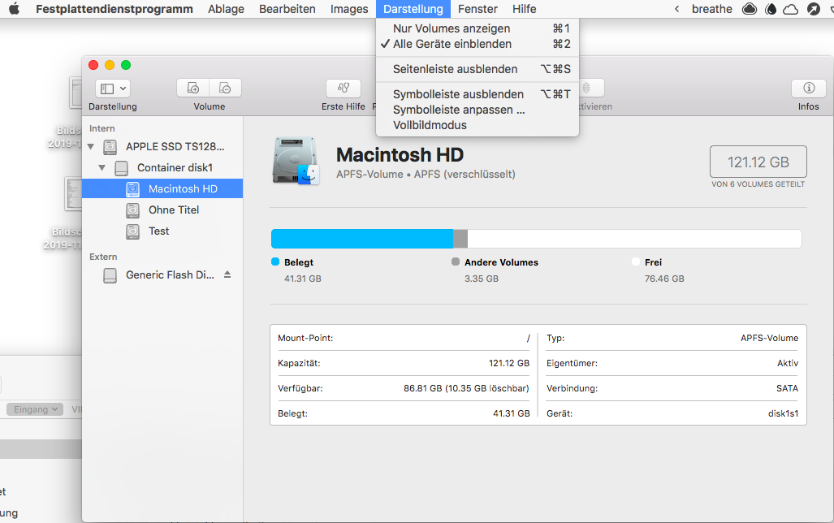Click the disk1s1 Gerät value
The image size is (834, 523).
point(783,413)
